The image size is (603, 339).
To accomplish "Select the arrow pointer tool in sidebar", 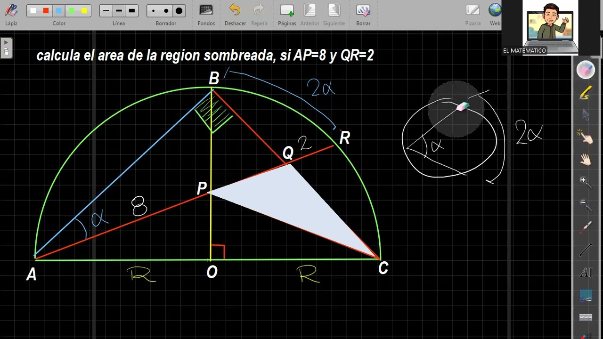I will click(586, 114).
